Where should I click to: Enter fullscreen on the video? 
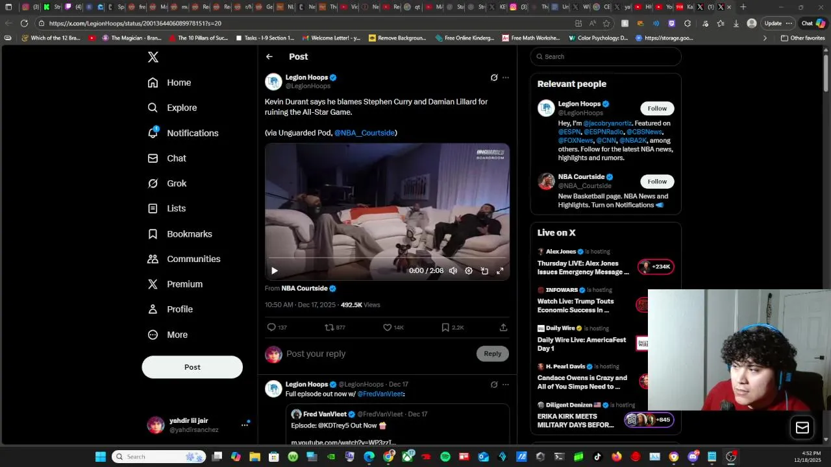pyautogui.click(x=500, y=270)
